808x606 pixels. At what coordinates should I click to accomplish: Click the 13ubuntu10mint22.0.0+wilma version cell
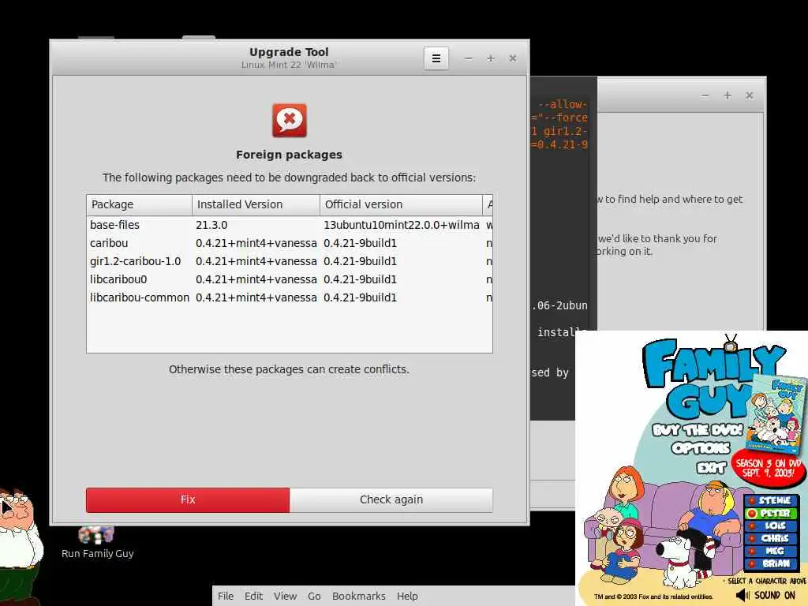pyautogui.click(x=402, y=225)
